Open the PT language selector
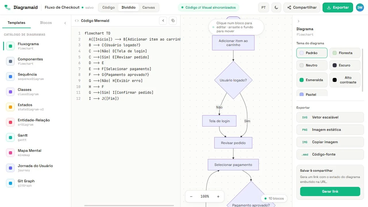The height and width of the screenshot is (207, 368). [x=264, y=7]
